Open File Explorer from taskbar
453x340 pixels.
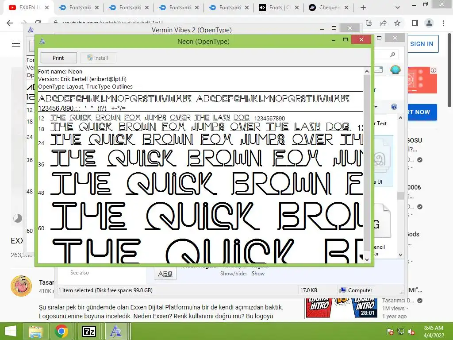coord(35,331)
